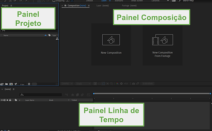Screen dimensions: 212x131
Task: Click the timeline layer search field
Action: [40, 95]
